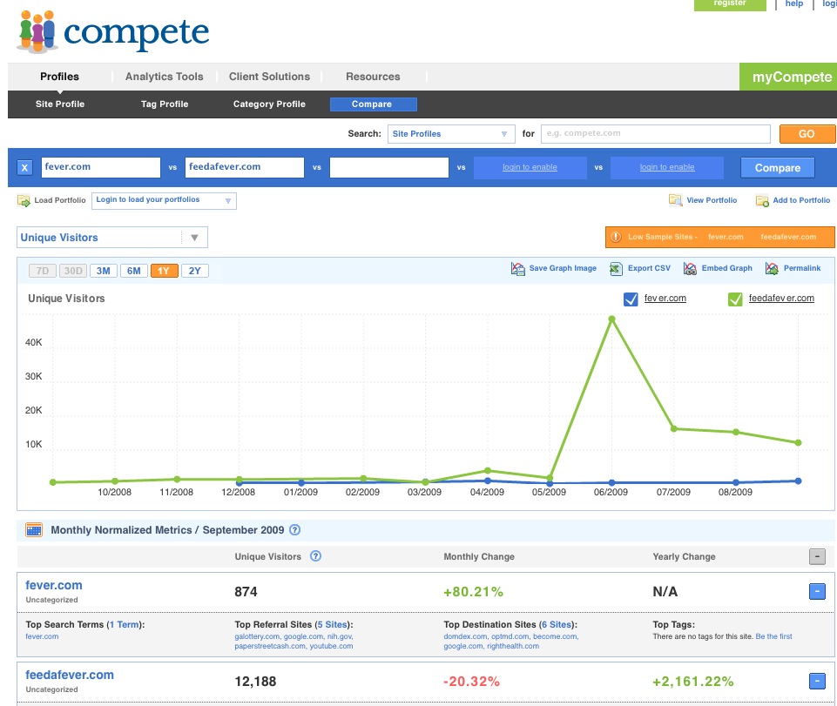Click the paperstreetcash.com referral link
The image size is (837, 706).
(x=270, y=646)
